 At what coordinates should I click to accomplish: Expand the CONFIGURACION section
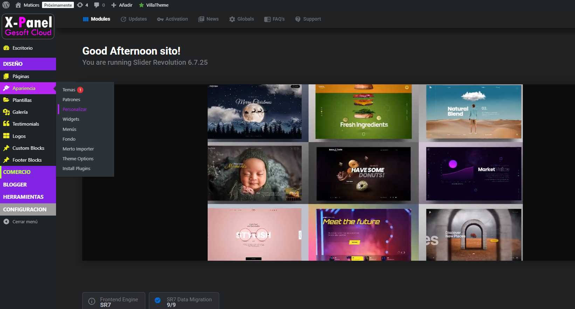(x=28, y=209)
